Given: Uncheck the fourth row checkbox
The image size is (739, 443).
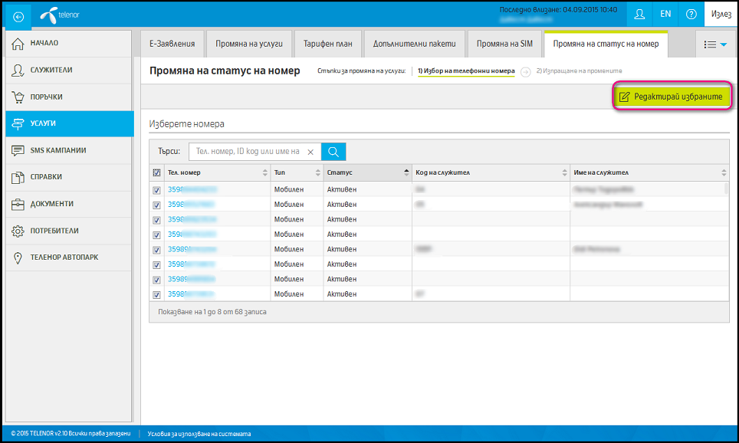Looking at the screenshot, I should [x=156, y=235].
